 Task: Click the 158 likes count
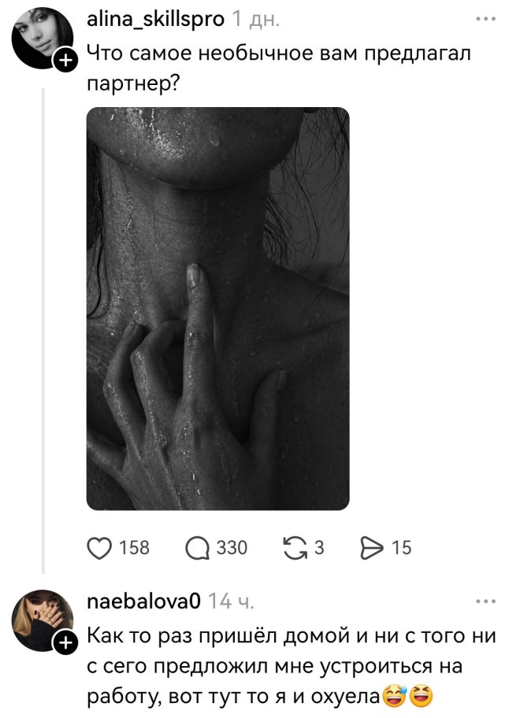tap(133, 548)
